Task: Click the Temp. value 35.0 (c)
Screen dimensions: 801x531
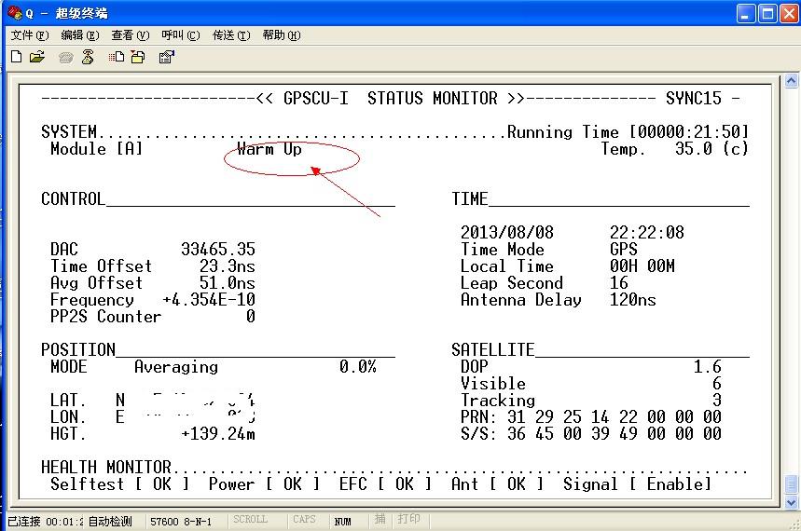Action: click(x=711, y=149)
